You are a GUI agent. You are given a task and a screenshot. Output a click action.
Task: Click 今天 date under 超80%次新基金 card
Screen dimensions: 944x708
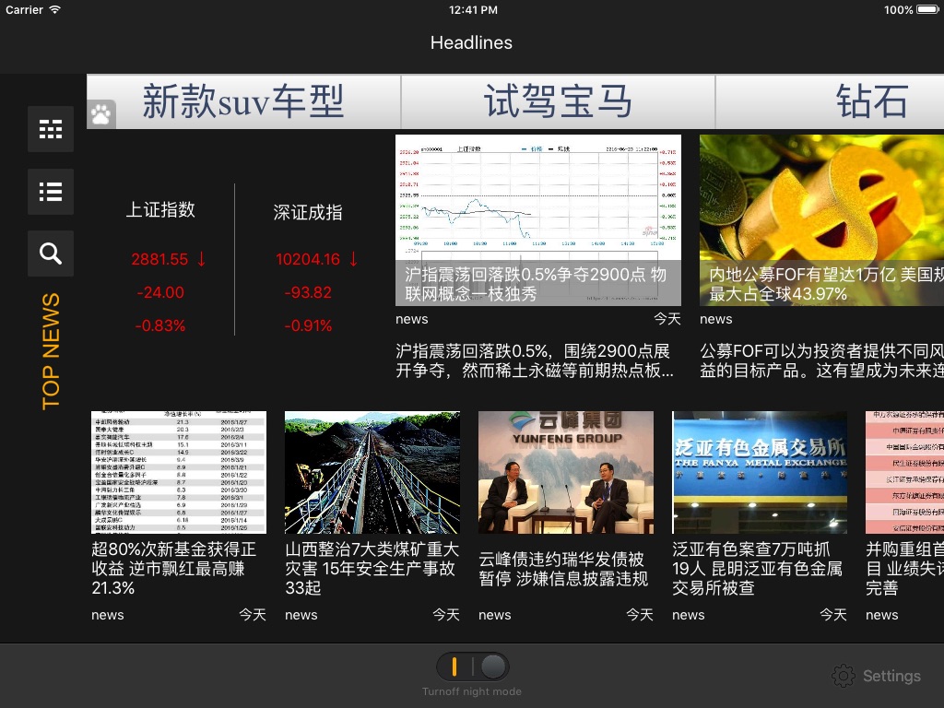click(x=253, y=614)
